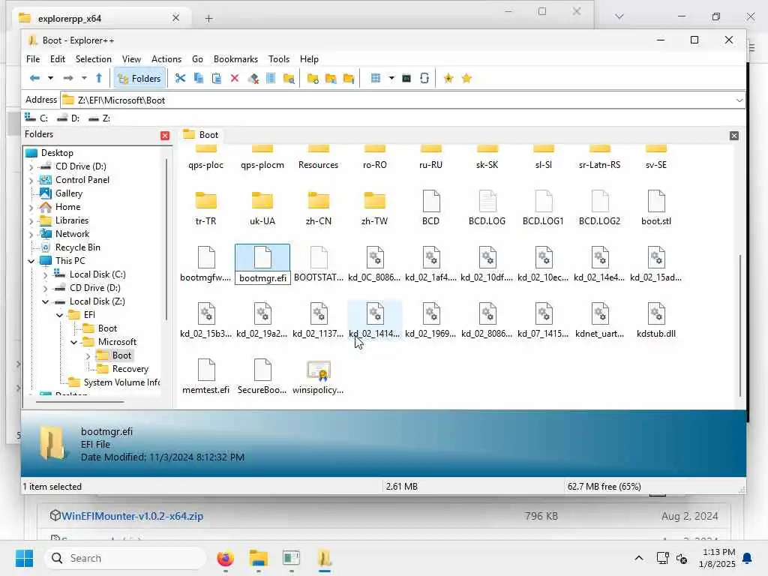The height and width of the screenshot is (576, 768).
Task: Open the address bar dropdown
Action: tap(739, 100)
